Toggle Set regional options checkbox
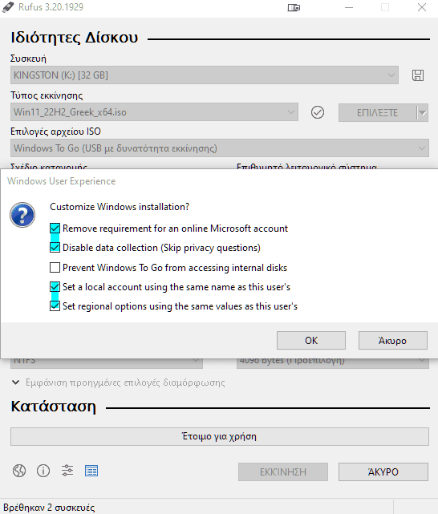The height and width of the screenshot is (514, 438). (x=55, y=306)
